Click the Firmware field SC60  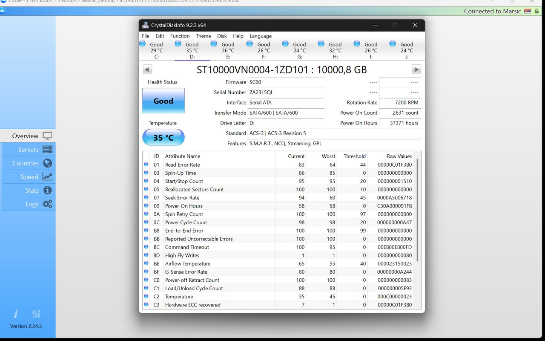tap(286, 82)
